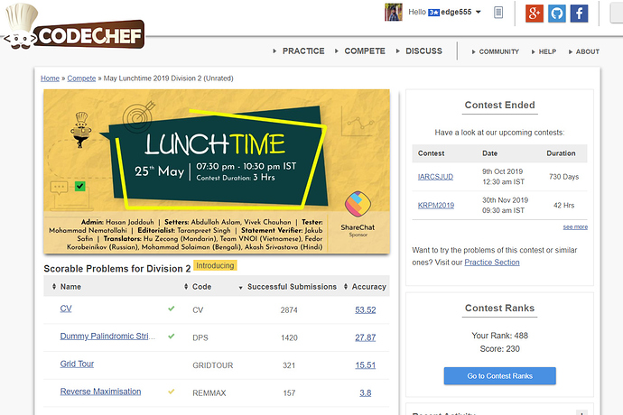Open the Dummy Palindromic Stri... problem
This screenshot has height=415, width=623.
(107, 337)
